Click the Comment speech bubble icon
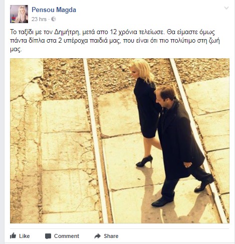 pos(48,236)
